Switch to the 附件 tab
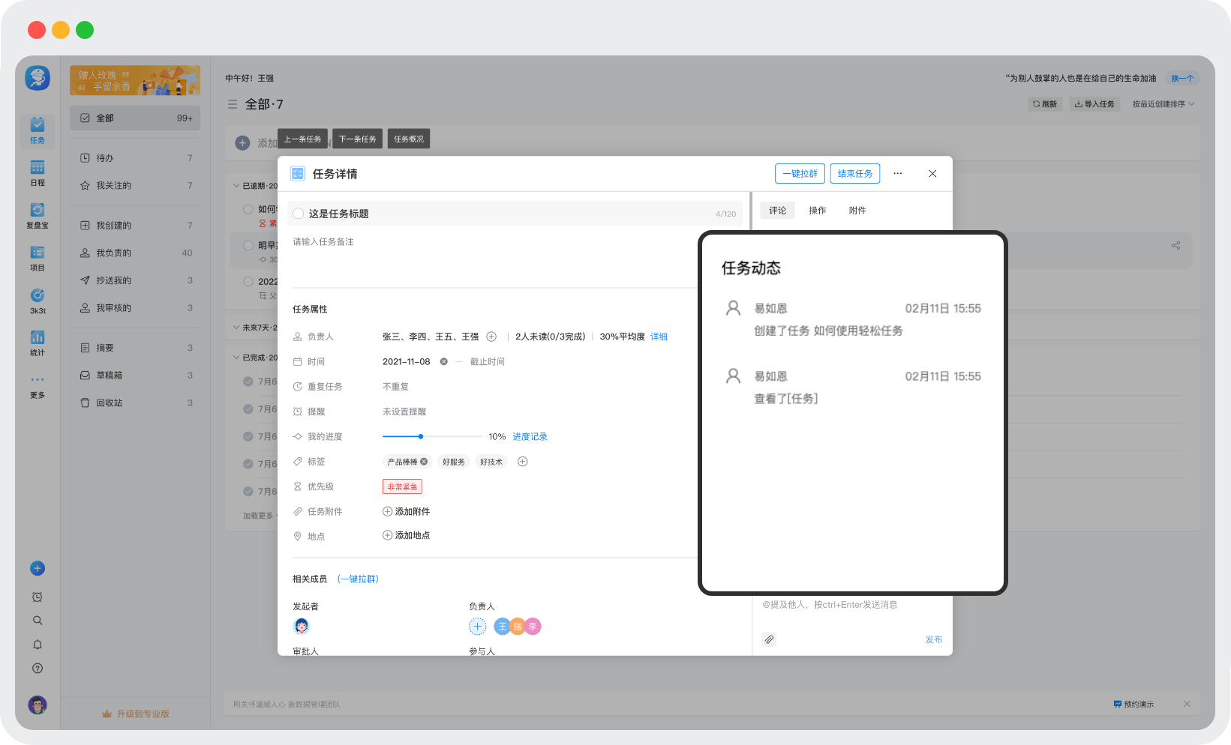The width and height of the screenshot is (1231, 745). coord(857,211)
